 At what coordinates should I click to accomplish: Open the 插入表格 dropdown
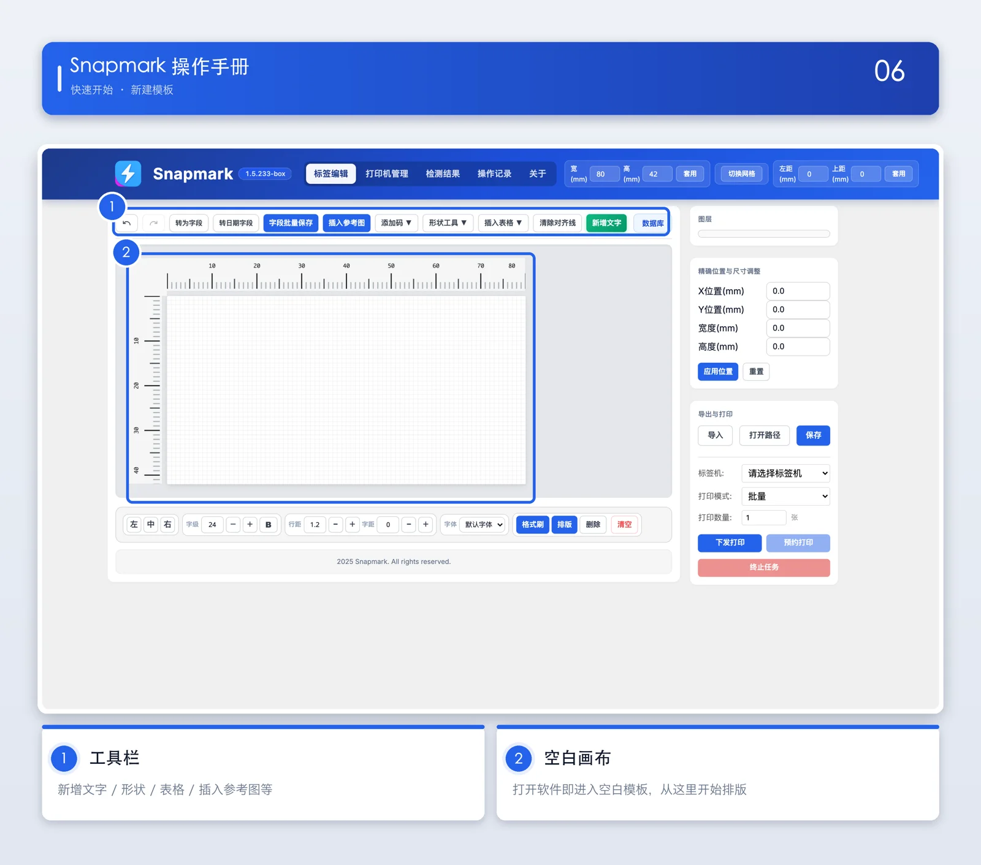click(x=503, y=223)
